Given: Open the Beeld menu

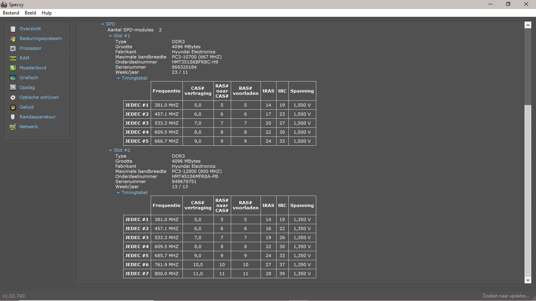Looking at the screenshot, I should click(30, 13).
